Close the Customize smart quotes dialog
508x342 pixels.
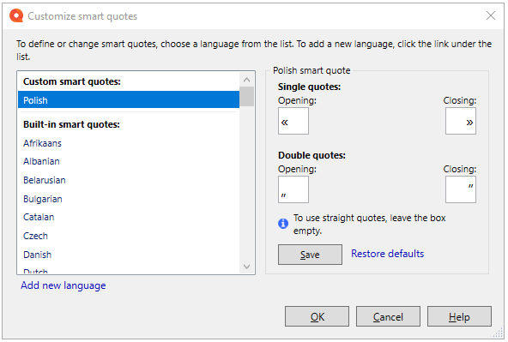click(491, 15)
